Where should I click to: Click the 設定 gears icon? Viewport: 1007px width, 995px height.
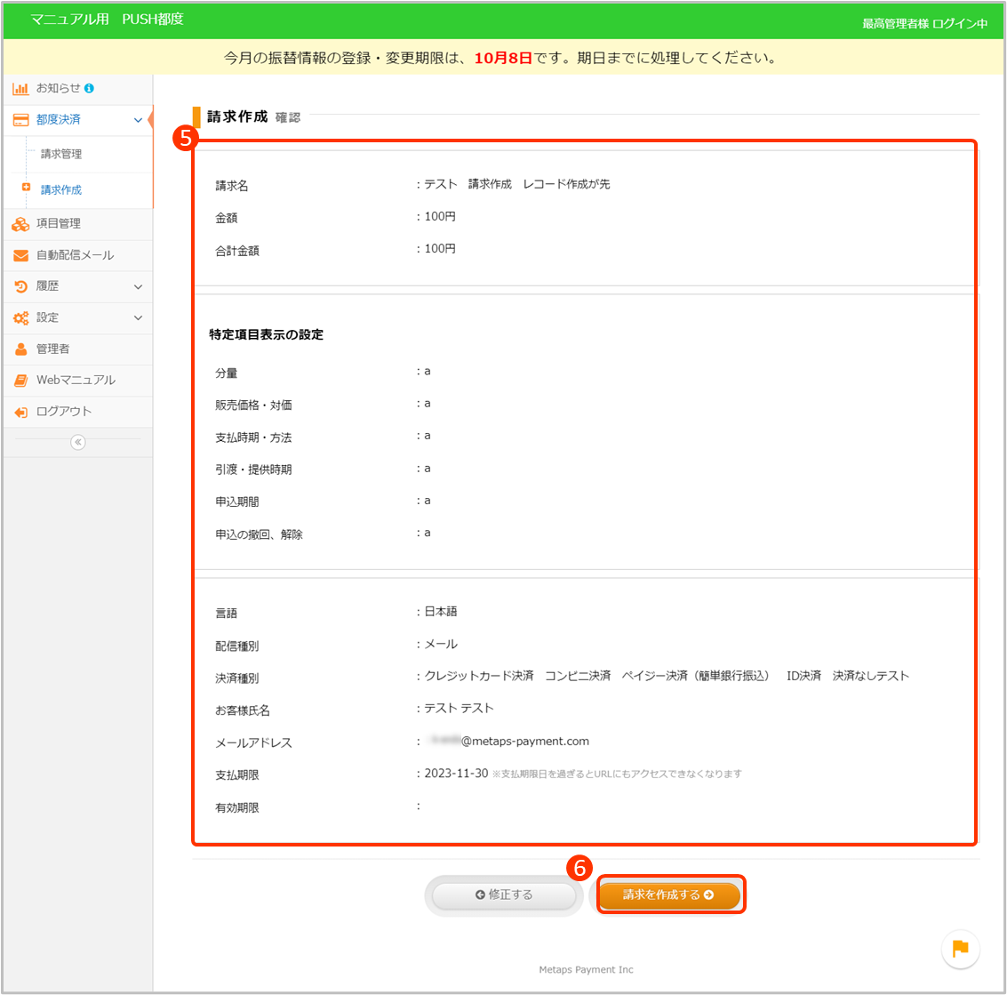20,318
